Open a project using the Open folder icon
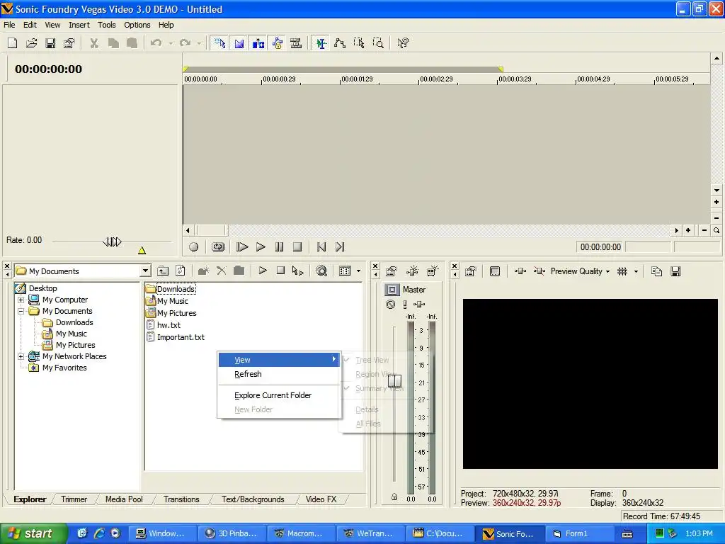 pyautogui.click(x=31, y=43)
